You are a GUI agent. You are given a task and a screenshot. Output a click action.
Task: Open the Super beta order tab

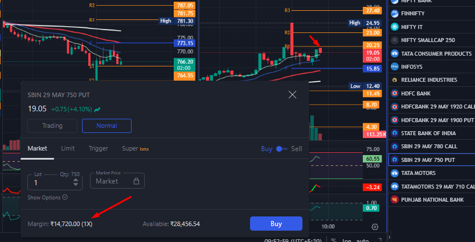point(135,149)
